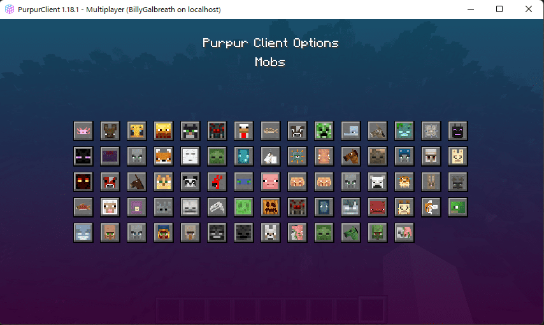Viewport: 544px width, 325px height.
Task: Select the magma cube mob icon
Action: pyautogui.click(x=83, y=181)
